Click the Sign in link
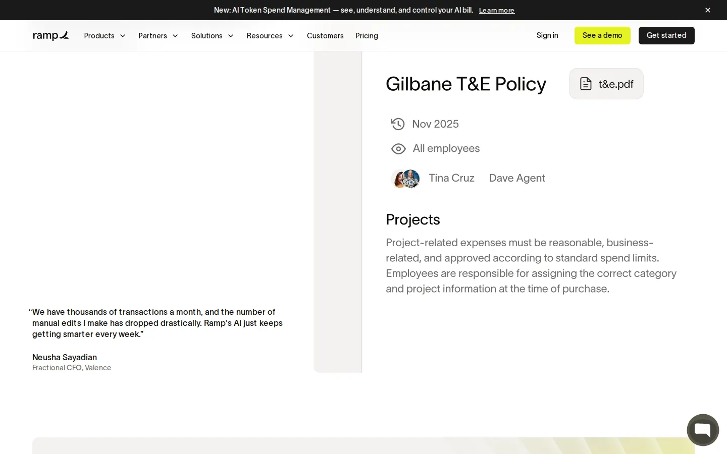The image size is (727, 454). coord(547,35)
